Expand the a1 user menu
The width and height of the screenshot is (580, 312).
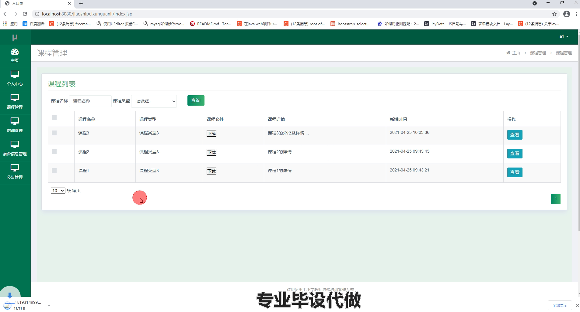coord(564,36)
